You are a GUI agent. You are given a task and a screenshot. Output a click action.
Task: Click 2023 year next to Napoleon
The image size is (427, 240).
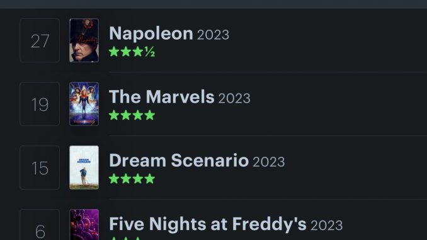pos(213,35)
